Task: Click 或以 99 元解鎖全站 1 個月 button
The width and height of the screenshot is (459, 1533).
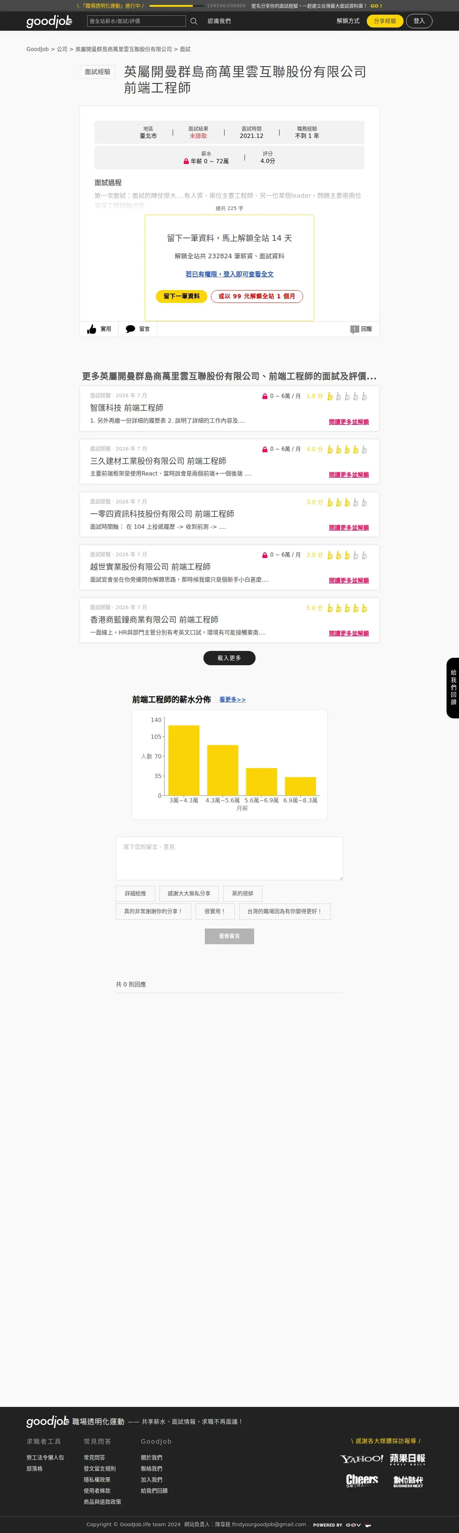Action: (257, 297)
